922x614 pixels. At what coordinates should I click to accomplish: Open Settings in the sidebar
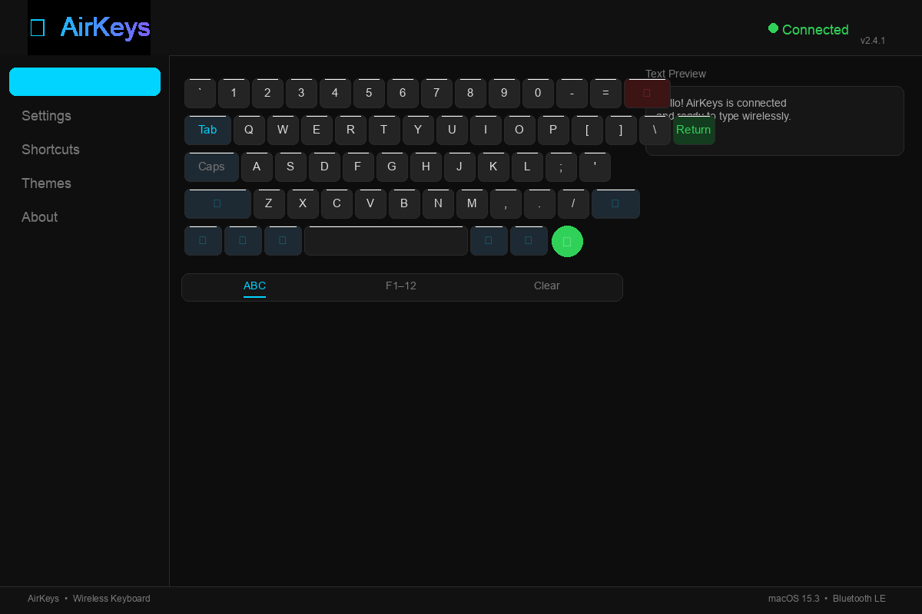pos(46,116)
